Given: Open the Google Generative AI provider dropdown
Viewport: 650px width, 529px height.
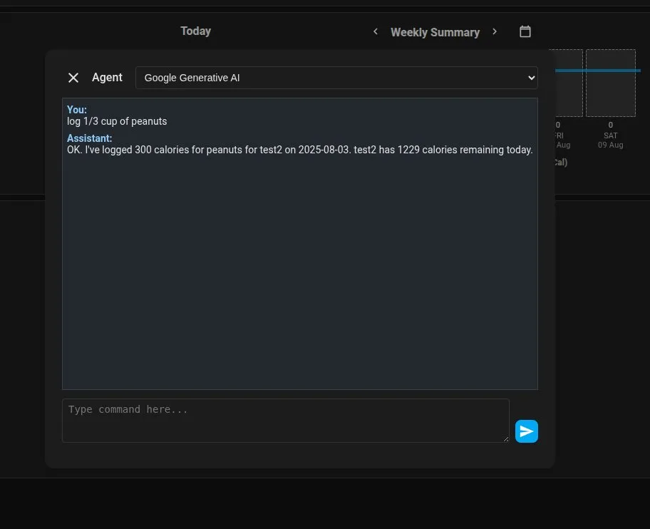Looking at the screenshot, I should 336,78.
